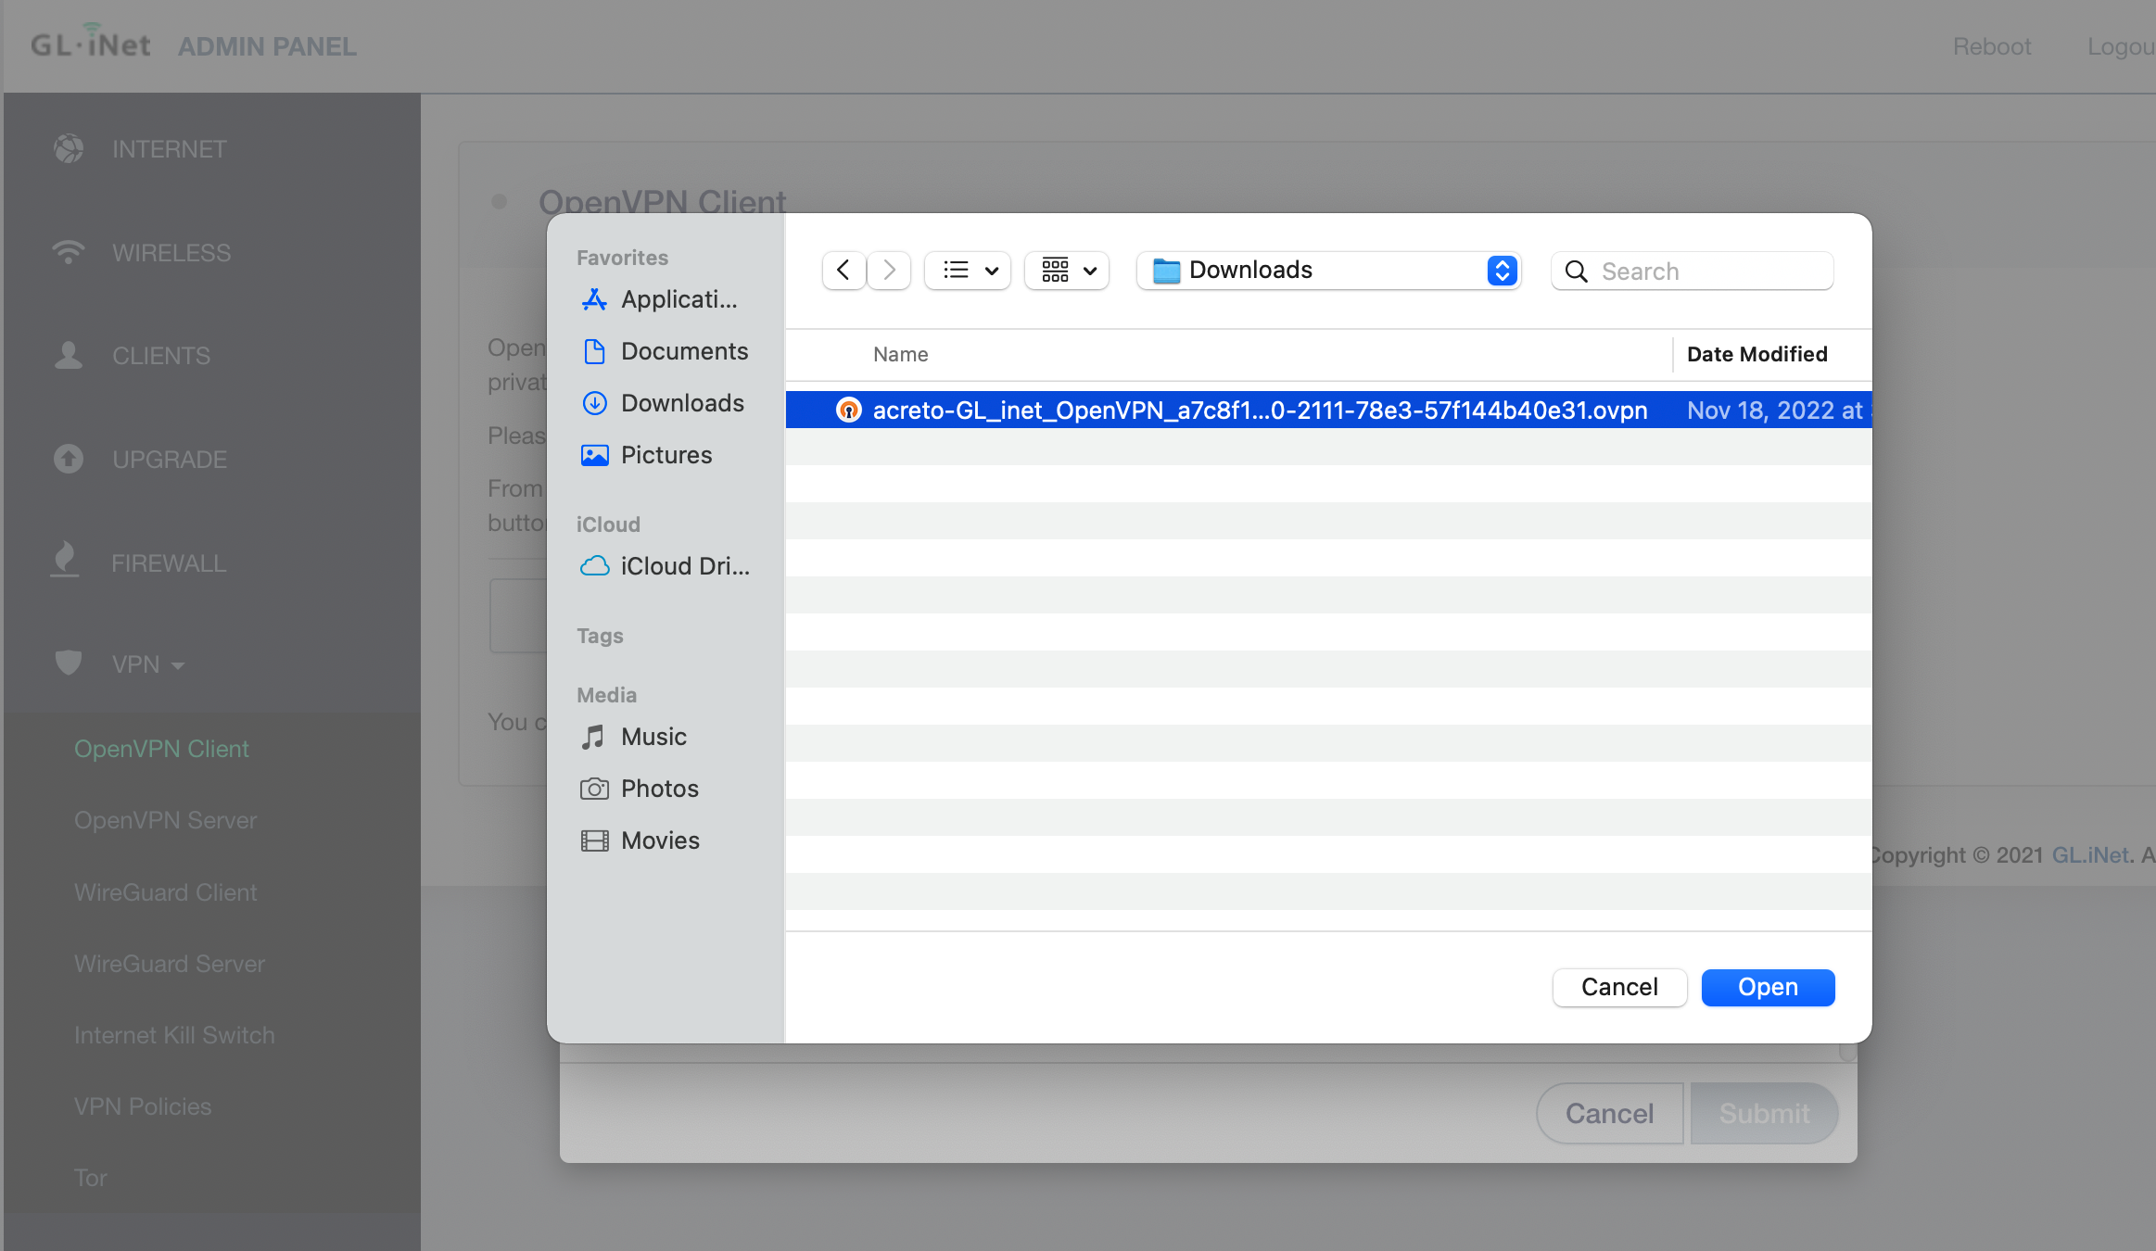This screenshot has width=2156, height=1251.
Task: Click the Downloads folder icon in popup
Action: (1166, 271)
